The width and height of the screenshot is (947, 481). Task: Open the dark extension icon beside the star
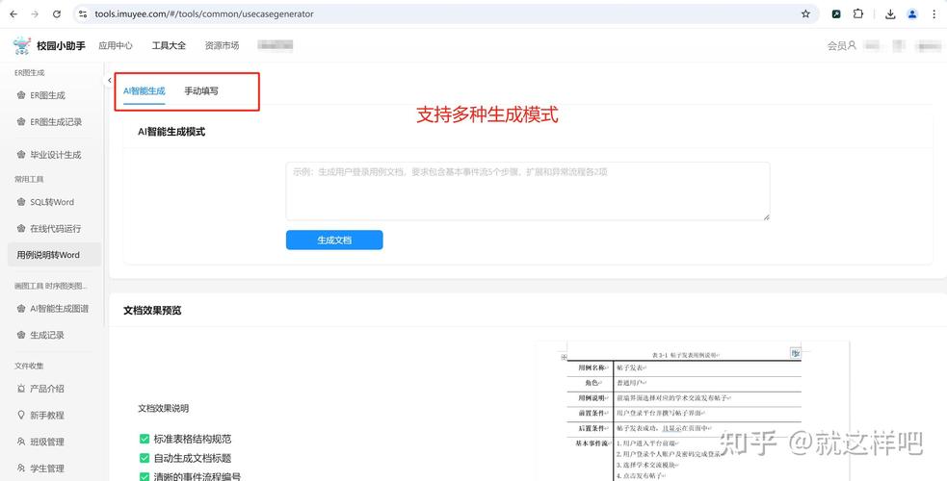(836, 13)
